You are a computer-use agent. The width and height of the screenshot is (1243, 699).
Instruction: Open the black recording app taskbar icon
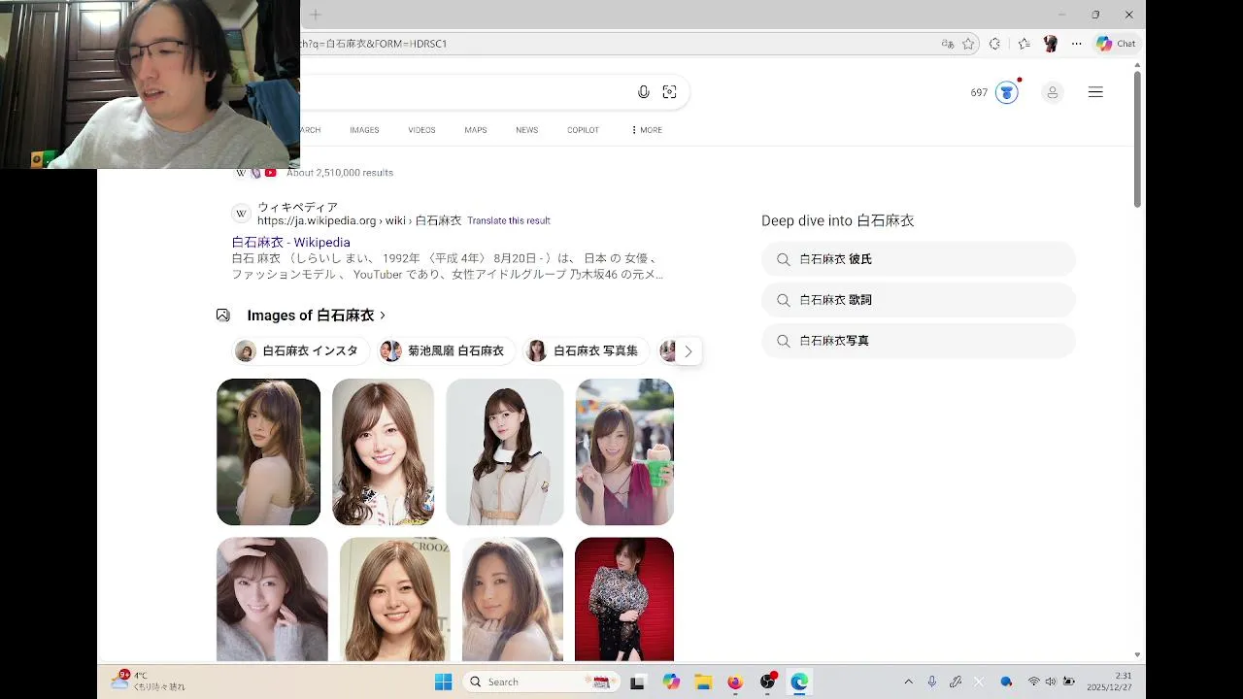(767, 682)
